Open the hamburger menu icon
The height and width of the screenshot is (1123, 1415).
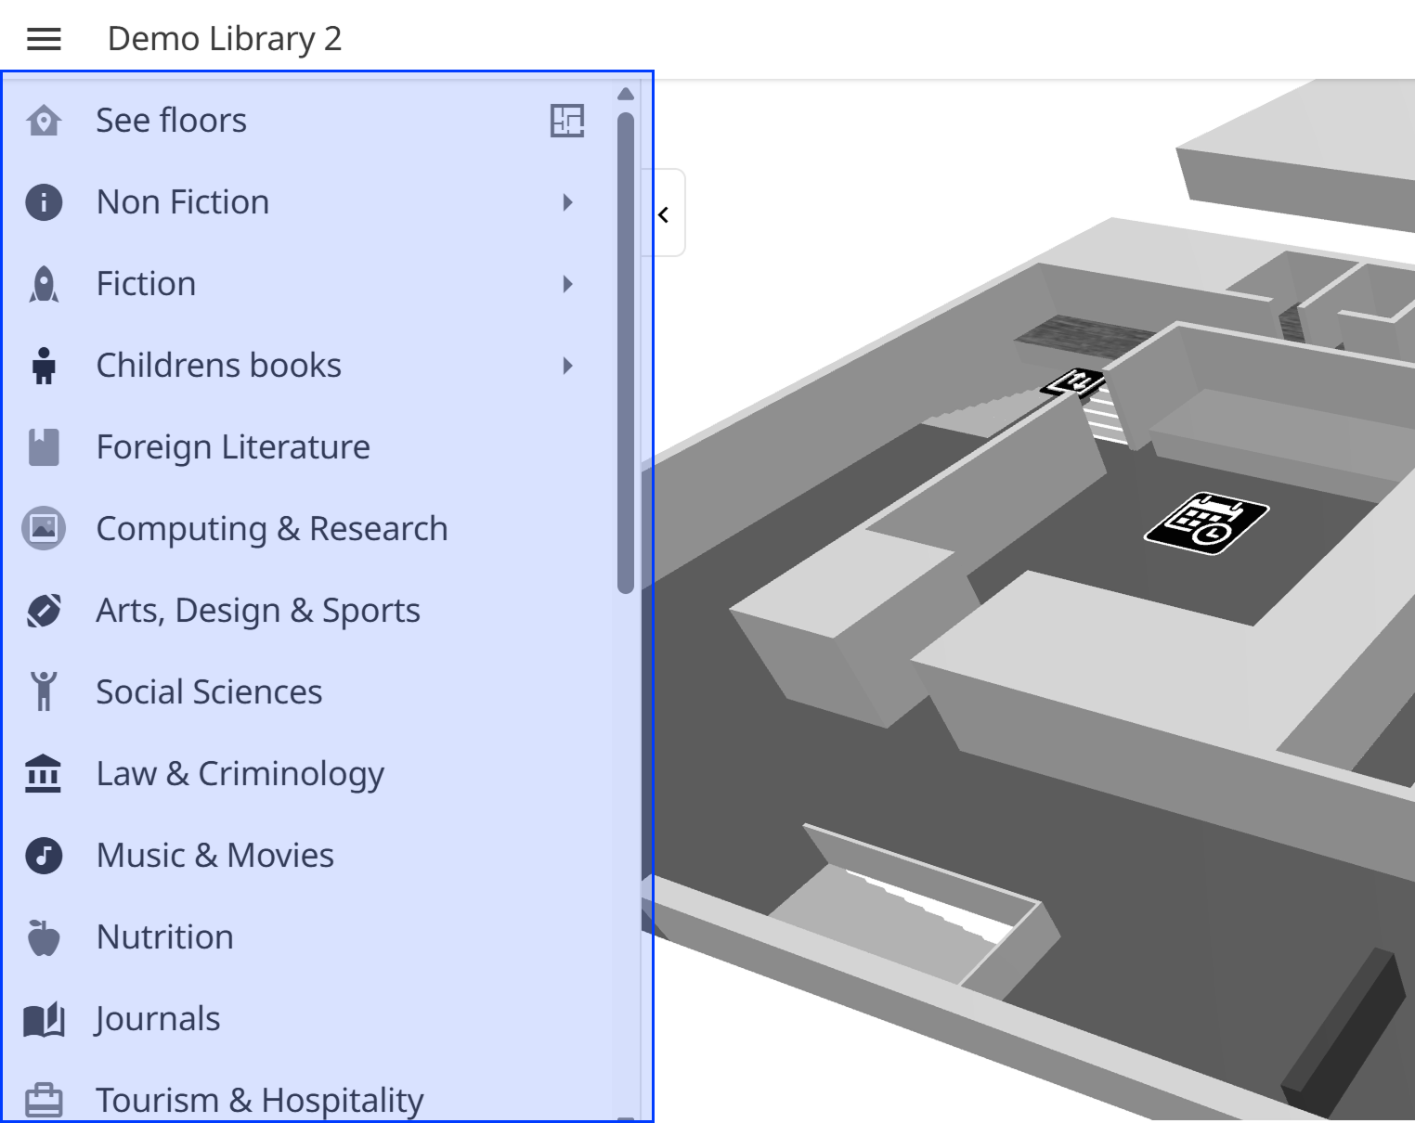click(44, 39)
